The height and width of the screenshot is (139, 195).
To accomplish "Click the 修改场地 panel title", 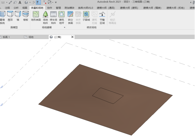I will 92,27.
